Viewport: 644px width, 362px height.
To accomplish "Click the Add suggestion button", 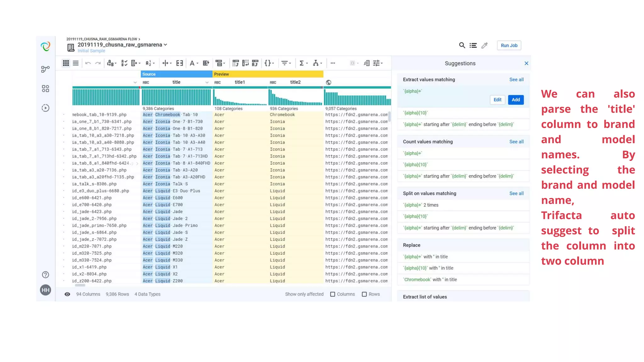I will click(x=516, y=100).
